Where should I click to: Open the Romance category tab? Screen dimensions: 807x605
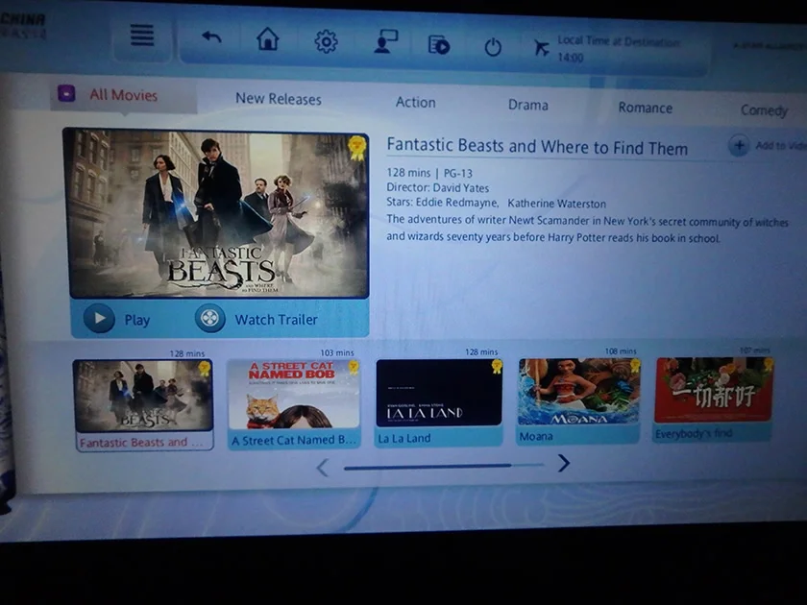pos(646,108)
